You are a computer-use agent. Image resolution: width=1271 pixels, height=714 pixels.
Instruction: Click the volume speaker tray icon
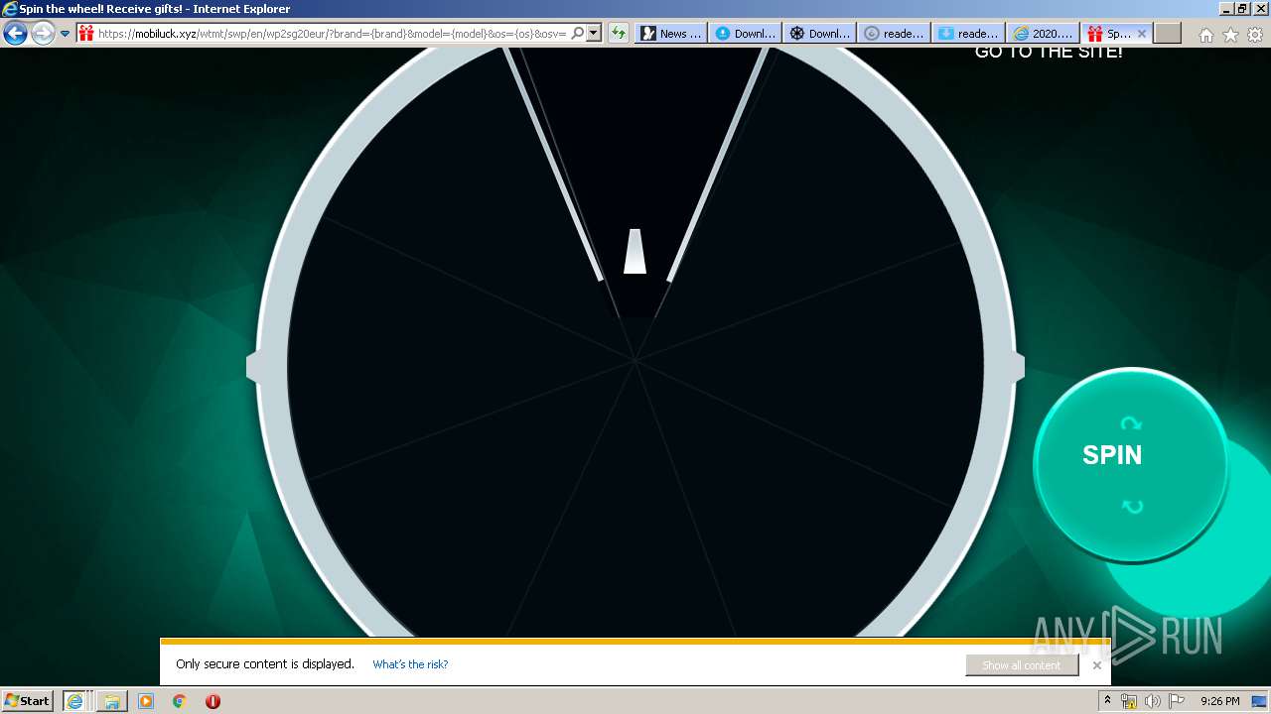click(1153, 701)
